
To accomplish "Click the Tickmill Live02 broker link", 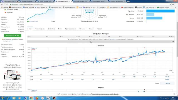I will pyautogui.click(x=33, y=22).
